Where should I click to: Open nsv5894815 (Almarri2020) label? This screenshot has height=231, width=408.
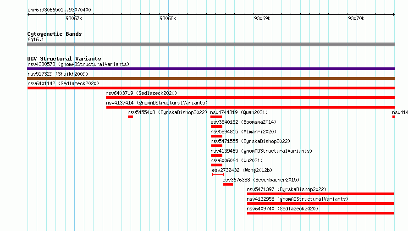click(x=243, y=132)
